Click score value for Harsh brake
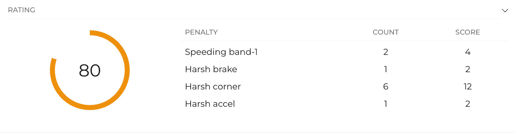 click(x=468, y=69)
